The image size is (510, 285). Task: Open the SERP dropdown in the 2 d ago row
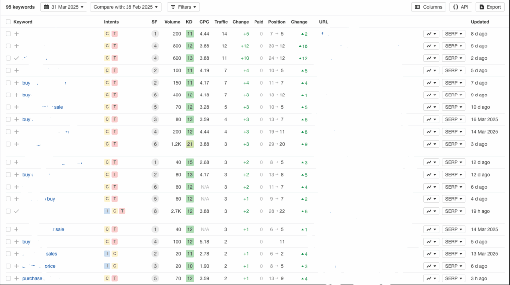453,58
